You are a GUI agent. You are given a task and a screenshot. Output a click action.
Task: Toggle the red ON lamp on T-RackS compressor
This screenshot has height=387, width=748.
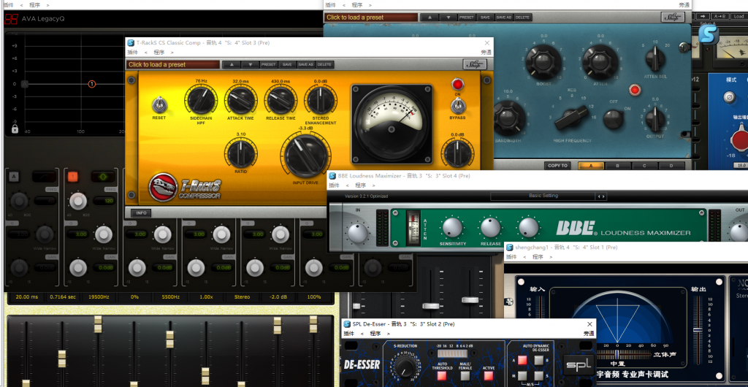457,85
